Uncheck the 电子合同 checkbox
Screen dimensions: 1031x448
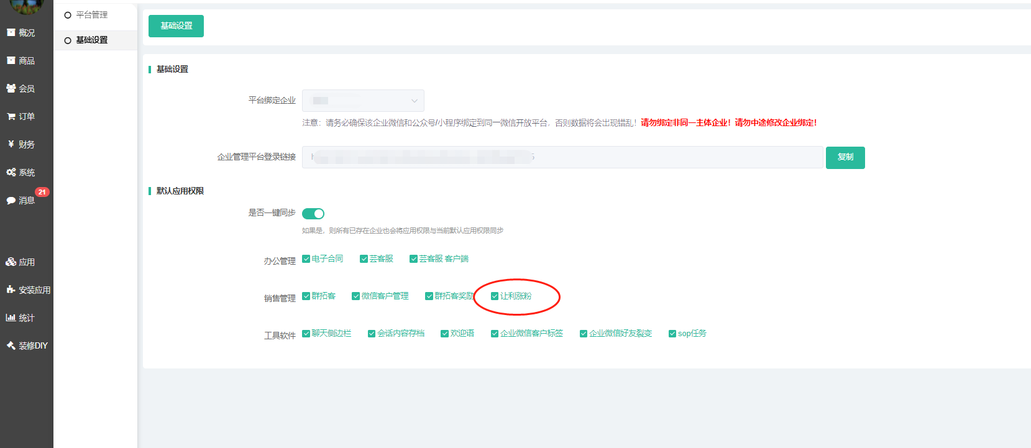(x=306, y=259)
